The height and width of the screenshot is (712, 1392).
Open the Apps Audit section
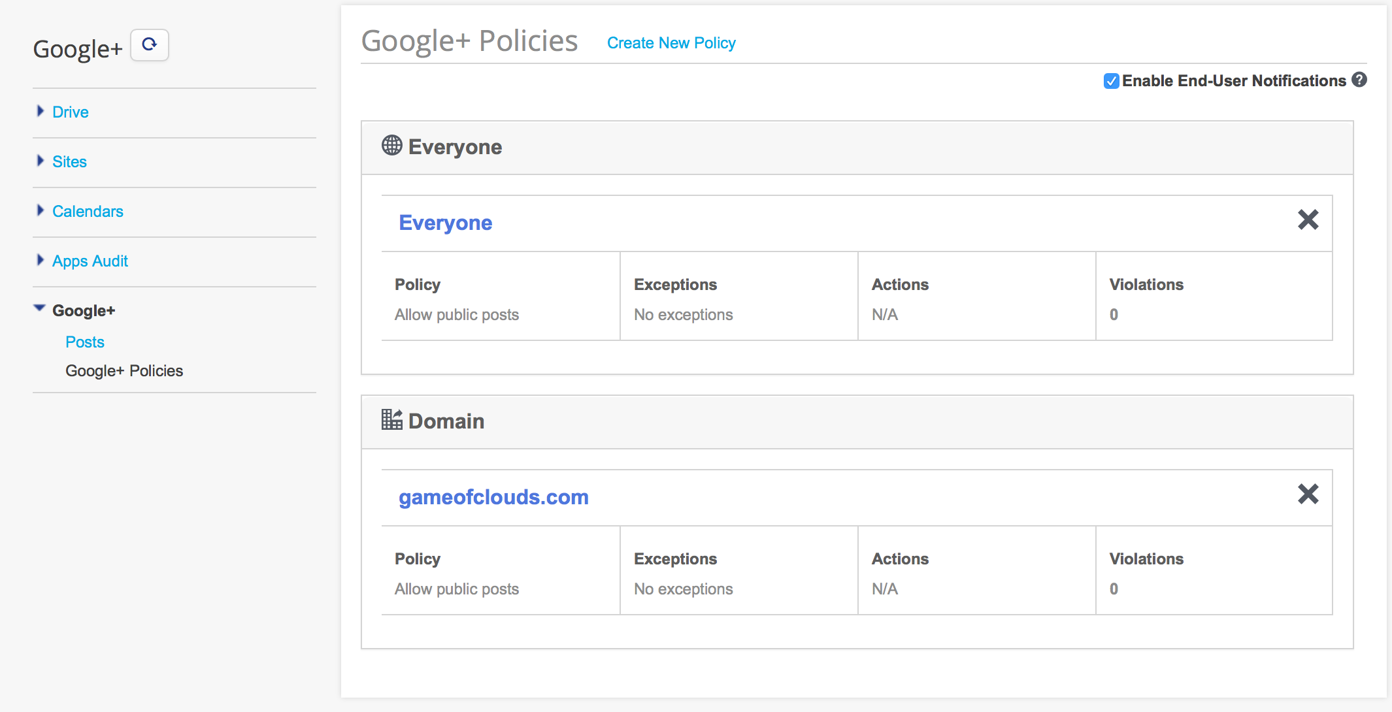click(90, 261)
